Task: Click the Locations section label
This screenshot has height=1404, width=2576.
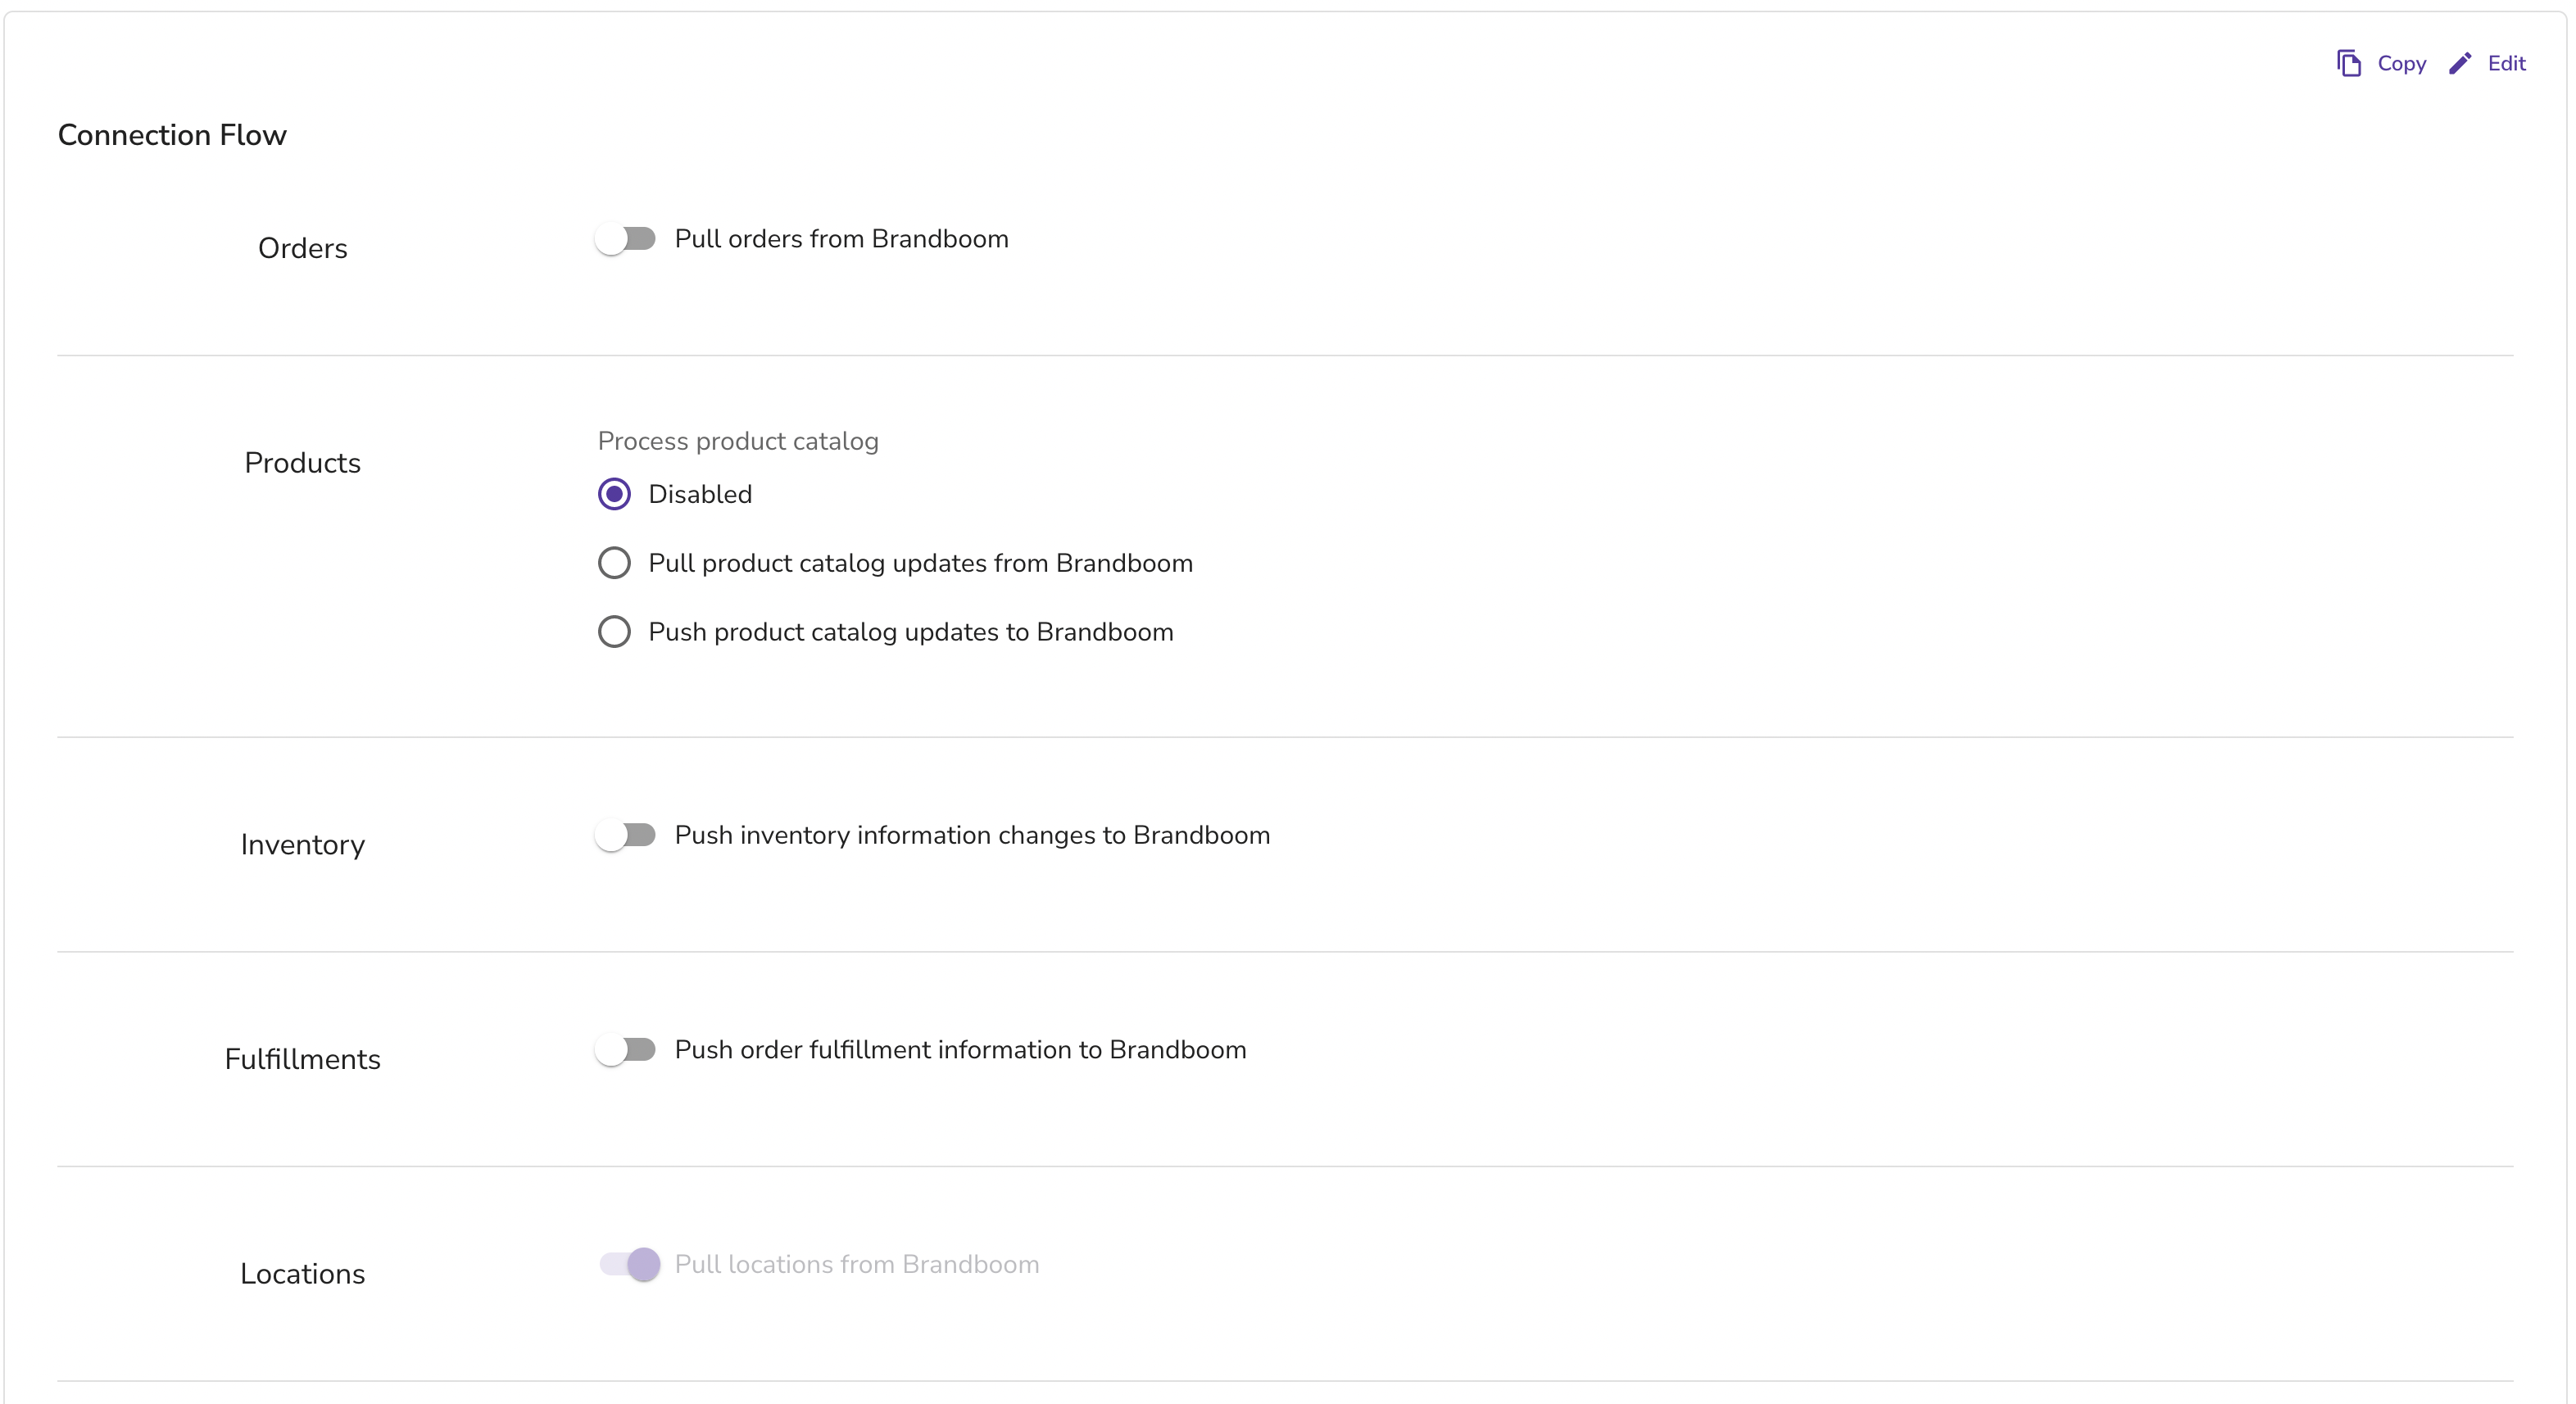Action: (302, 1274)
